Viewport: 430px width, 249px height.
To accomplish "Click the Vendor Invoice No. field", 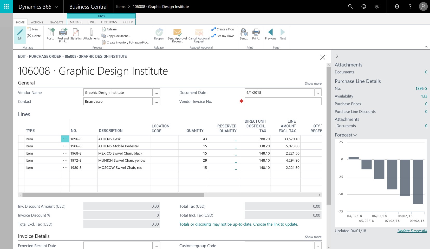I will pos(283,101).
